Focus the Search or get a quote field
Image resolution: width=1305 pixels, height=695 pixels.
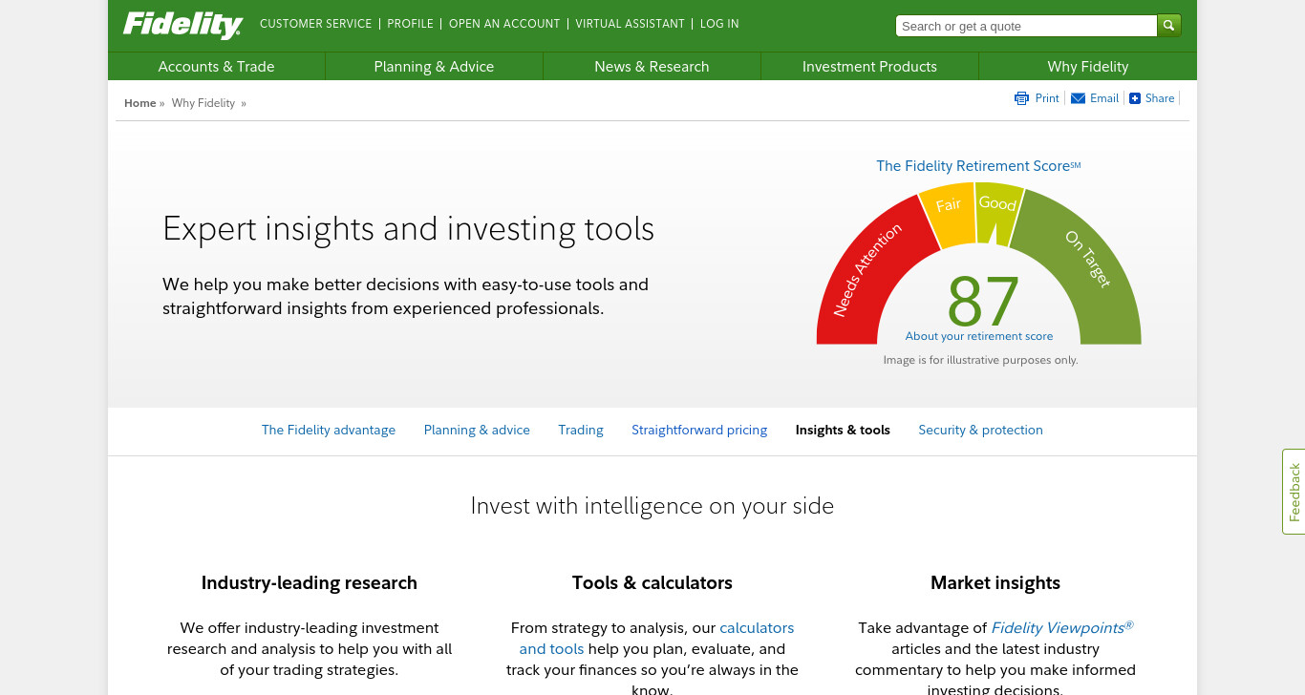click(x=1026, y=26)
